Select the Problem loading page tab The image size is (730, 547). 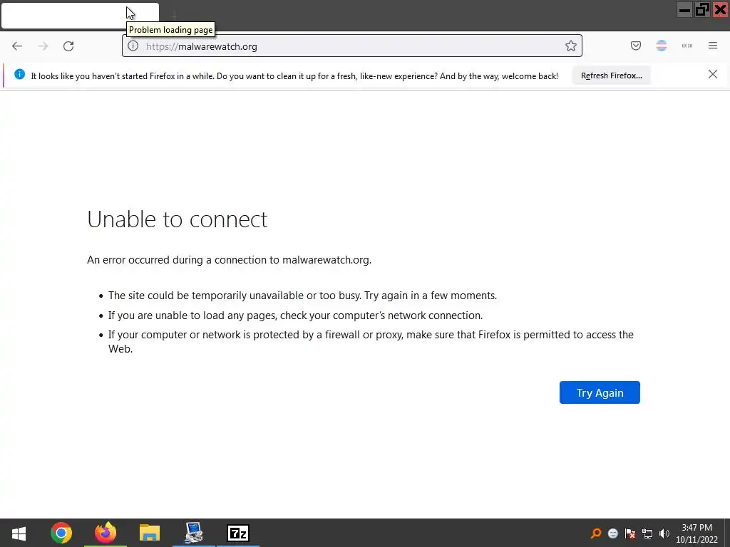[80, 16]
